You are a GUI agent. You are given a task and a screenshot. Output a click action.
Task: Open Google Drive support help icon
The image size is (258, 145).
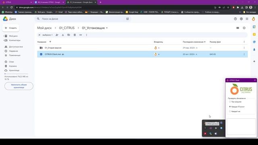coord(235,19)
